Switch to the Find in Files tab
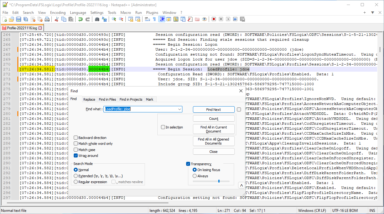This screenshot has width=384, height=214. 107,99
